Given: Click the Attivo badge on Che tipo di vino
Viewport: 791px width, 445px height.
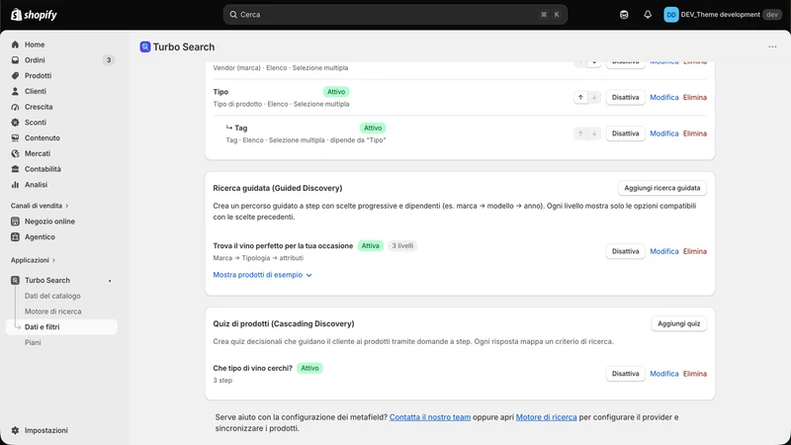Looking at the screenshot, I should [x=309, y=368].
